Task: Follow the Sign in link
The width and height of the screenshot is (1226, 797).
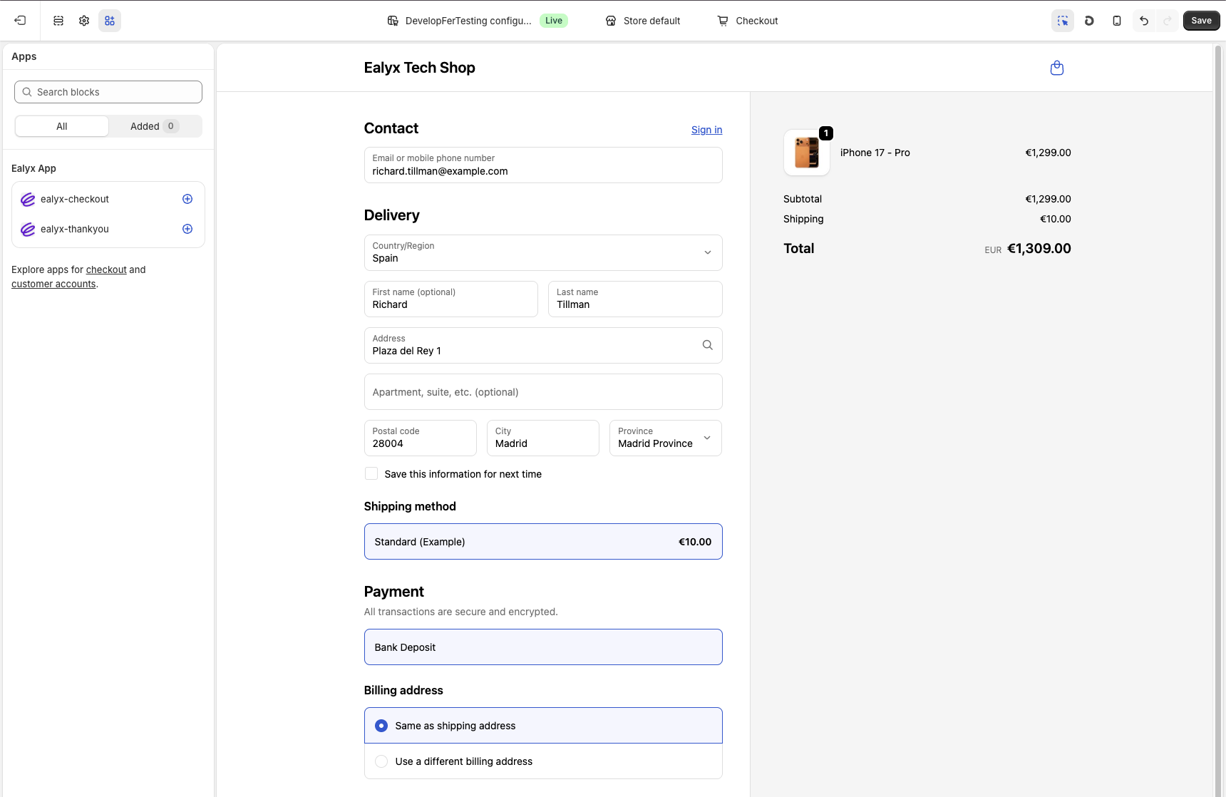Action: click(x=706, y=130)
